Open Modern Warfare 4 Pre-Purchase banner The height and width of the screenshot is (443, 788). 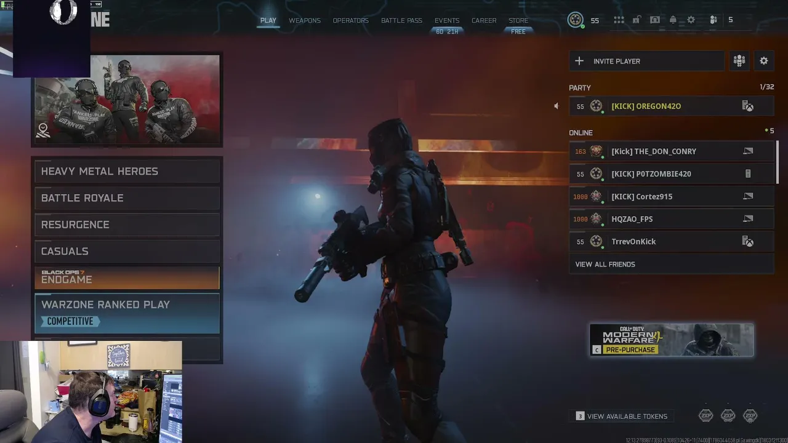[x=671, y=340]
